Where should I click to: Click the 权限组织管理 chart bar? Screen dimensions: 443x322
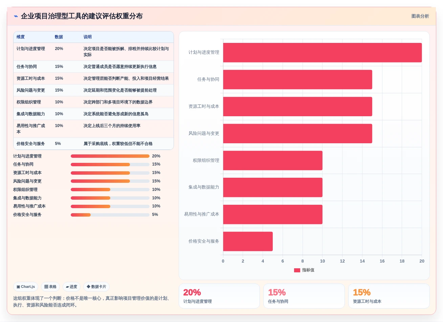click(x=273, y=160)
